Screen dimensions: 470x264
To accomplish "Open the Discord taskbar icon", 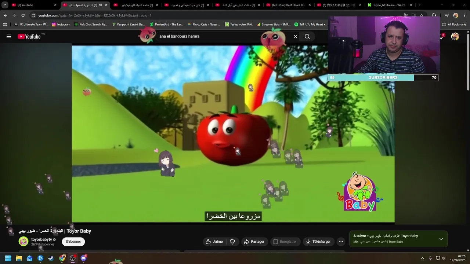I will 83,258.
